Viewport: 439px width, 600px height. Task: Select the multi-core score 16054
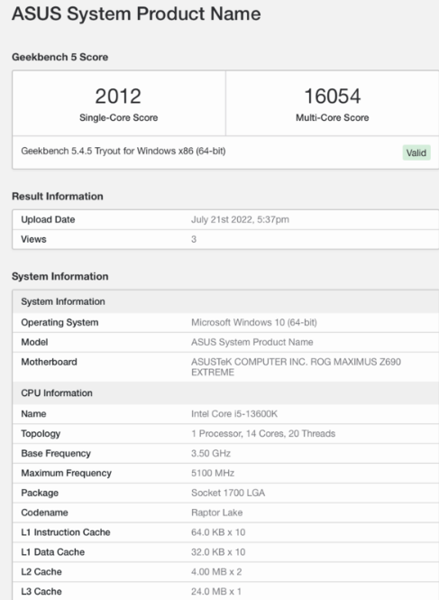tap(333, 96)
